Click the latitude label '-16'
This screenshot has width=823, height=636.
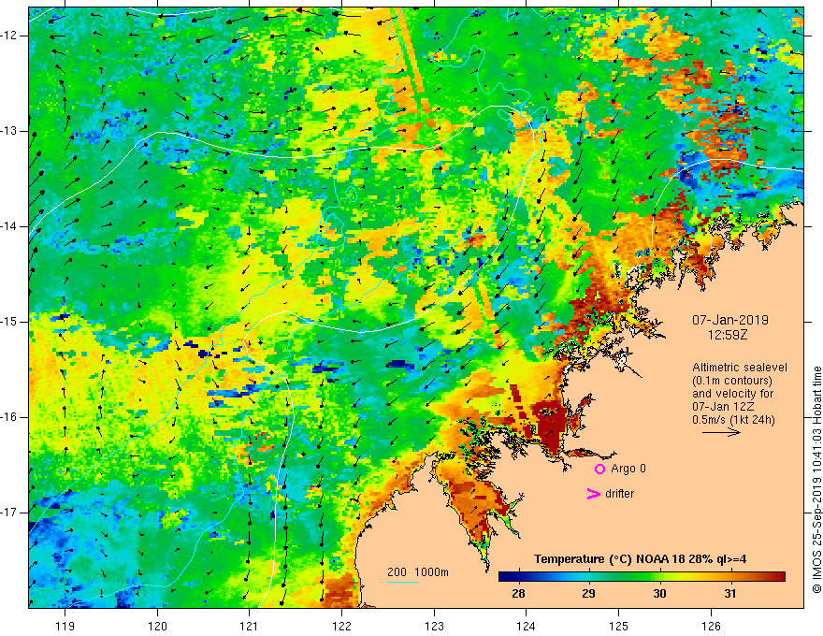[x=9, y=417]
